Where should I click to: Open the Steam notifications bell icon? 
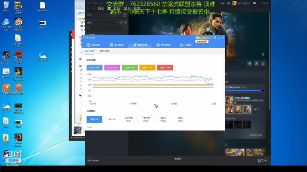point(228,3)
